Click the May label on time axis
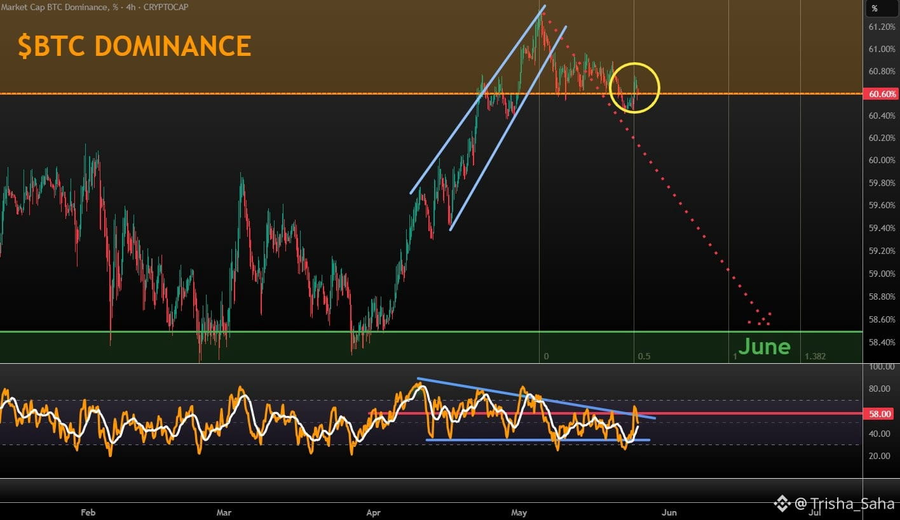900x520 pixels. [519, 511]
